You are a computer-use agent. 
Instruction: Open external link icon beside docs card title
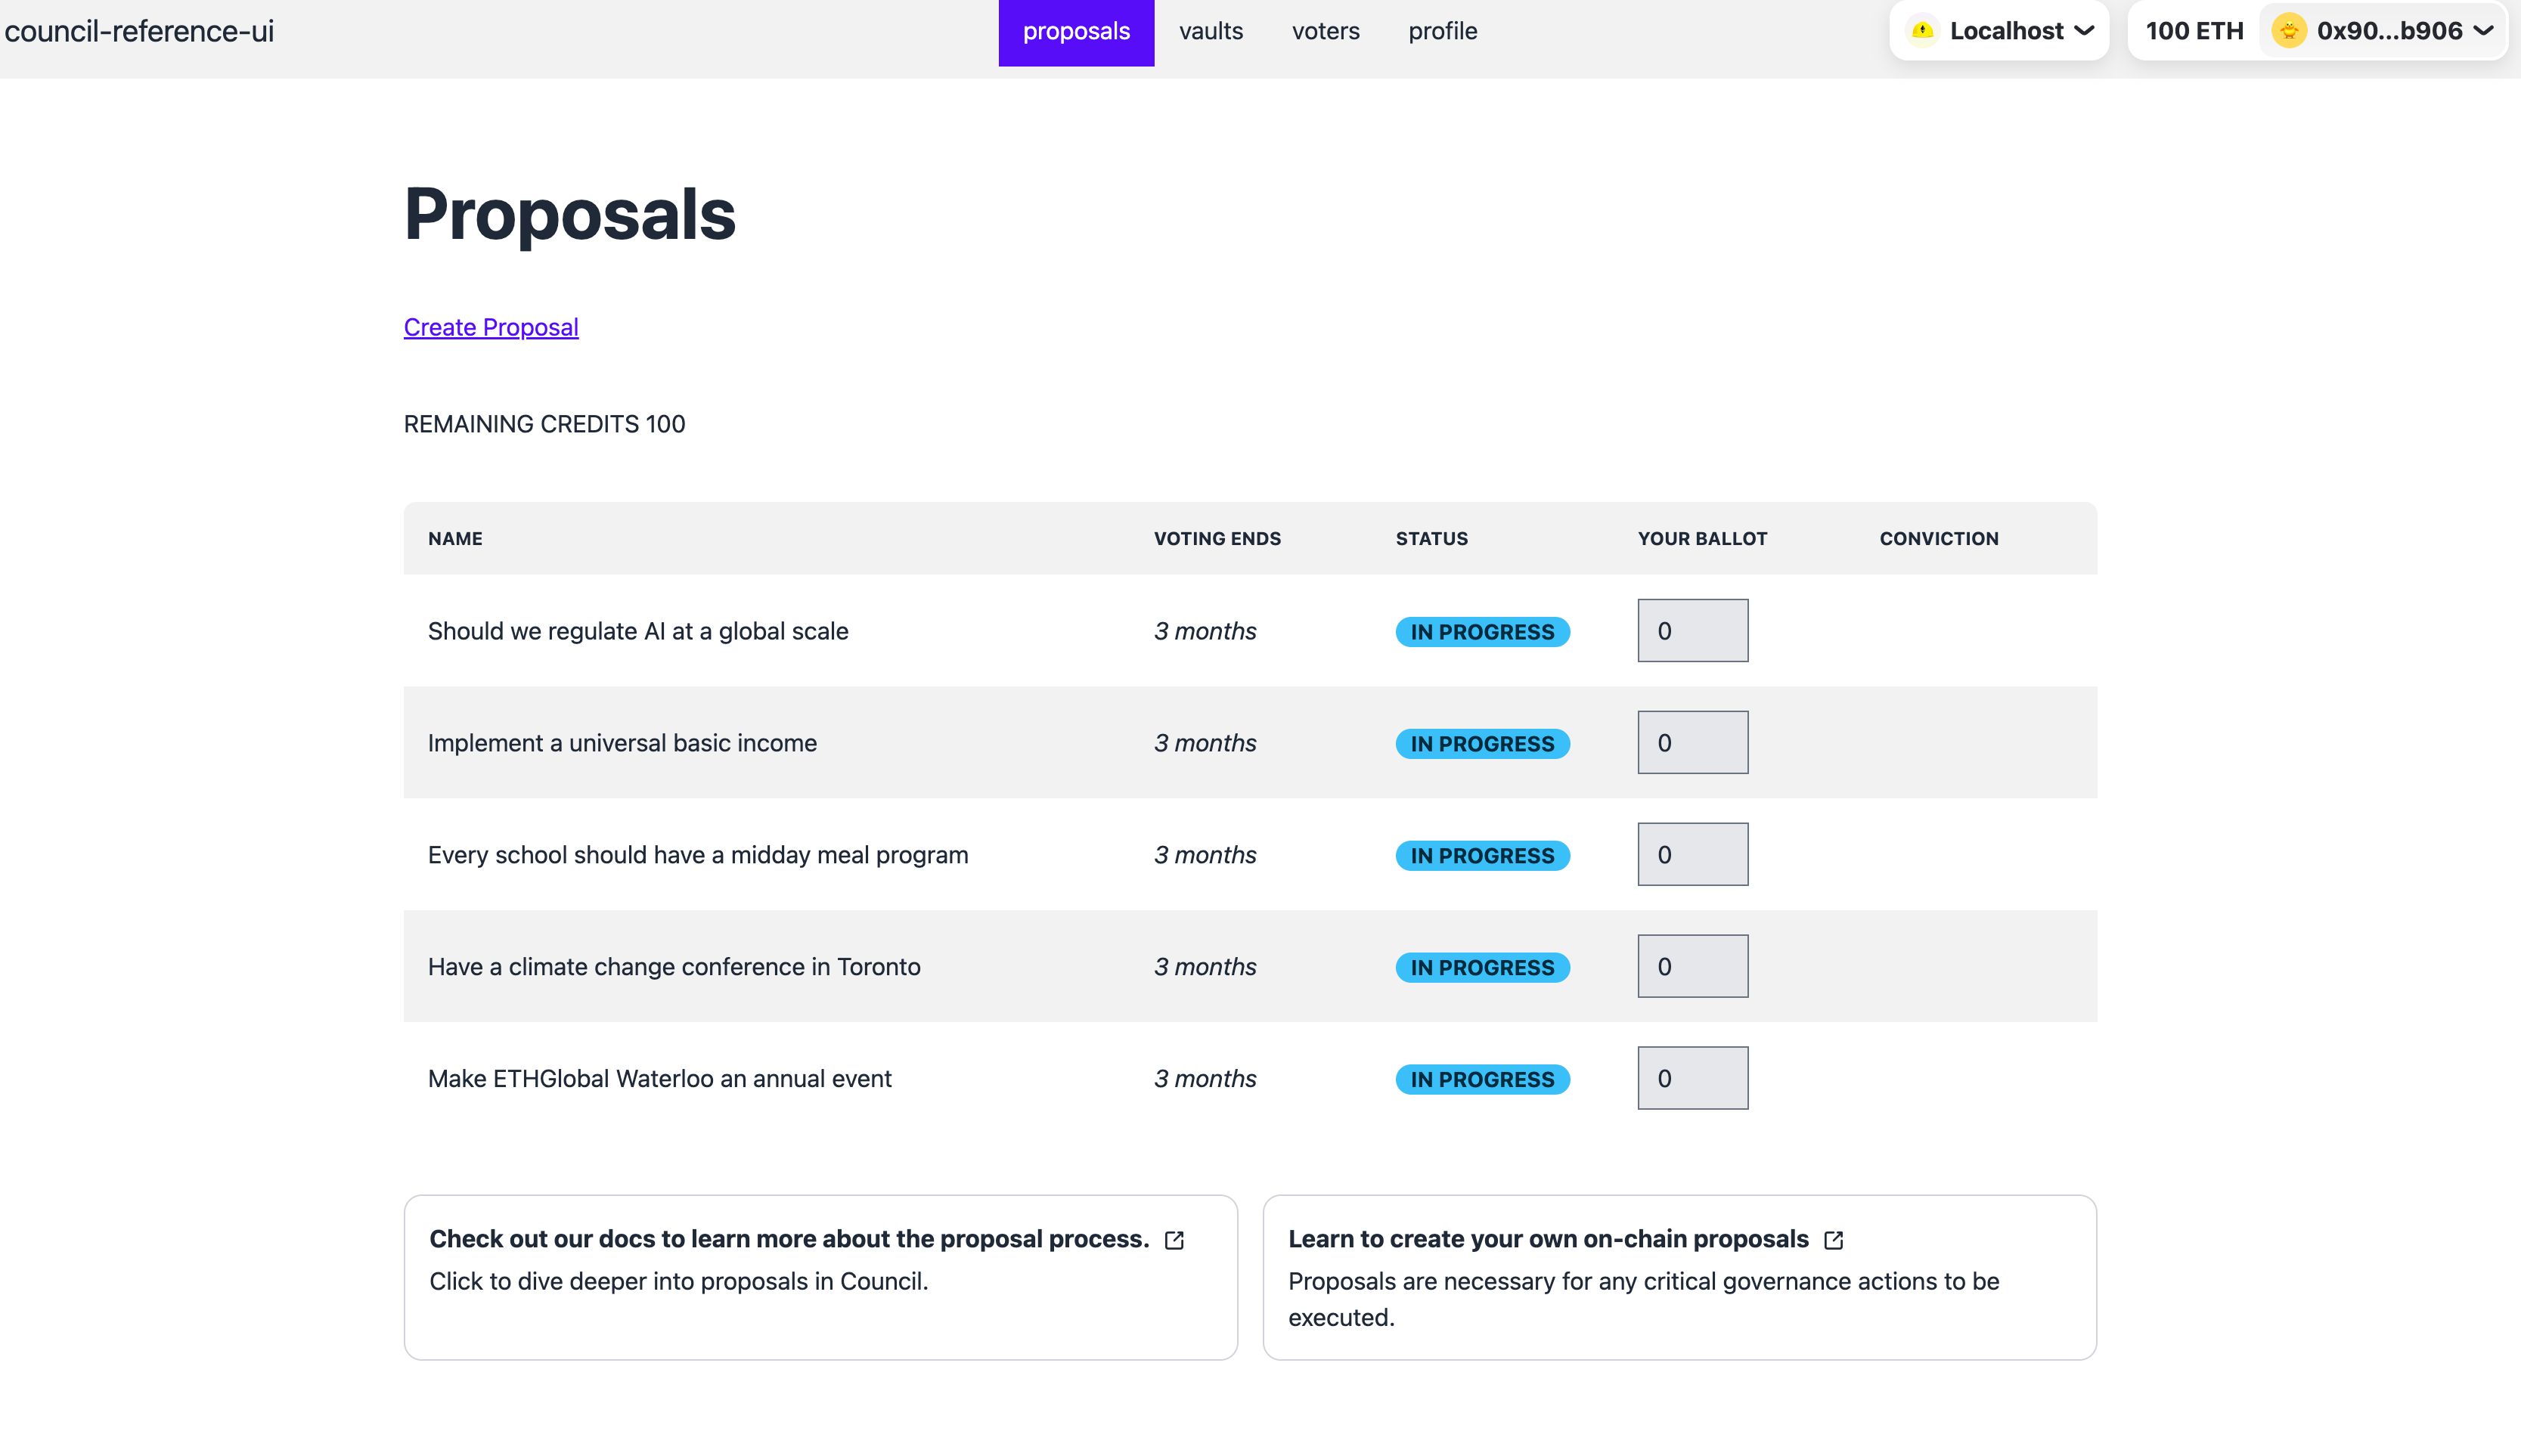(1174, 1240)
